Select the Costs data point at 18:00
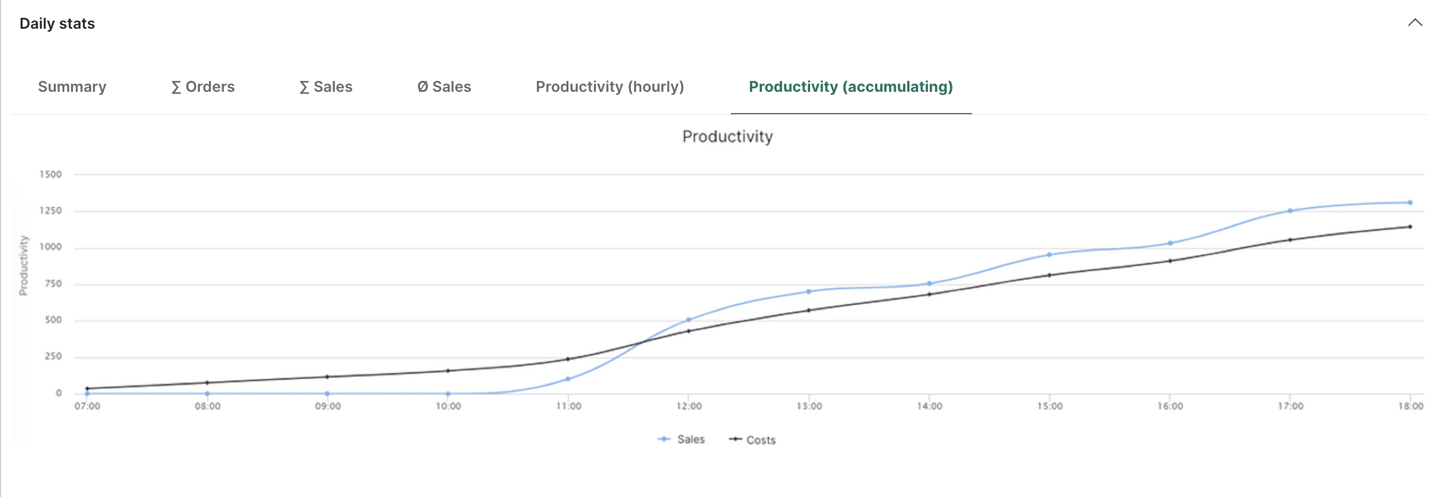The image size is (1440, 497). pos(1410,227)
